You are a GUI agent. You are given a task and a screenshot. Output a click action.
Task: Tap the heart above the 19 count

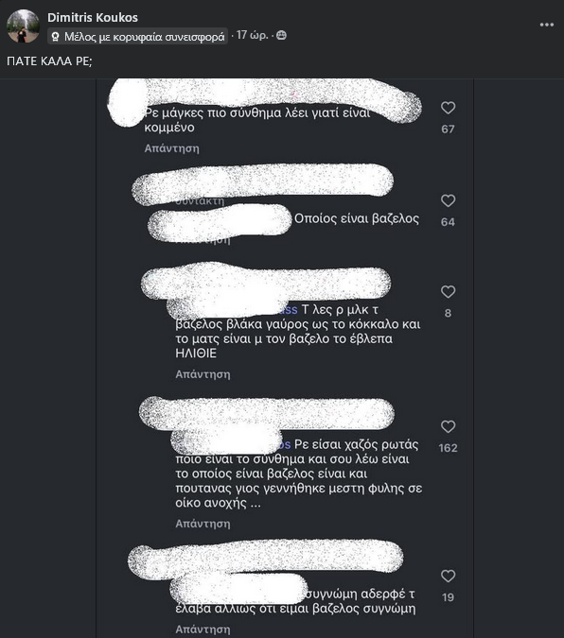tap(448, 576)
